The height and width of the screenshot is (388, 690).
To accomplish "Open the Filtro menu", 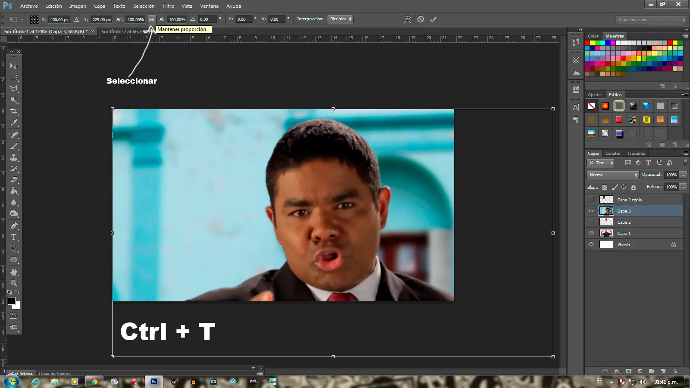I will [x=168, y=6].
